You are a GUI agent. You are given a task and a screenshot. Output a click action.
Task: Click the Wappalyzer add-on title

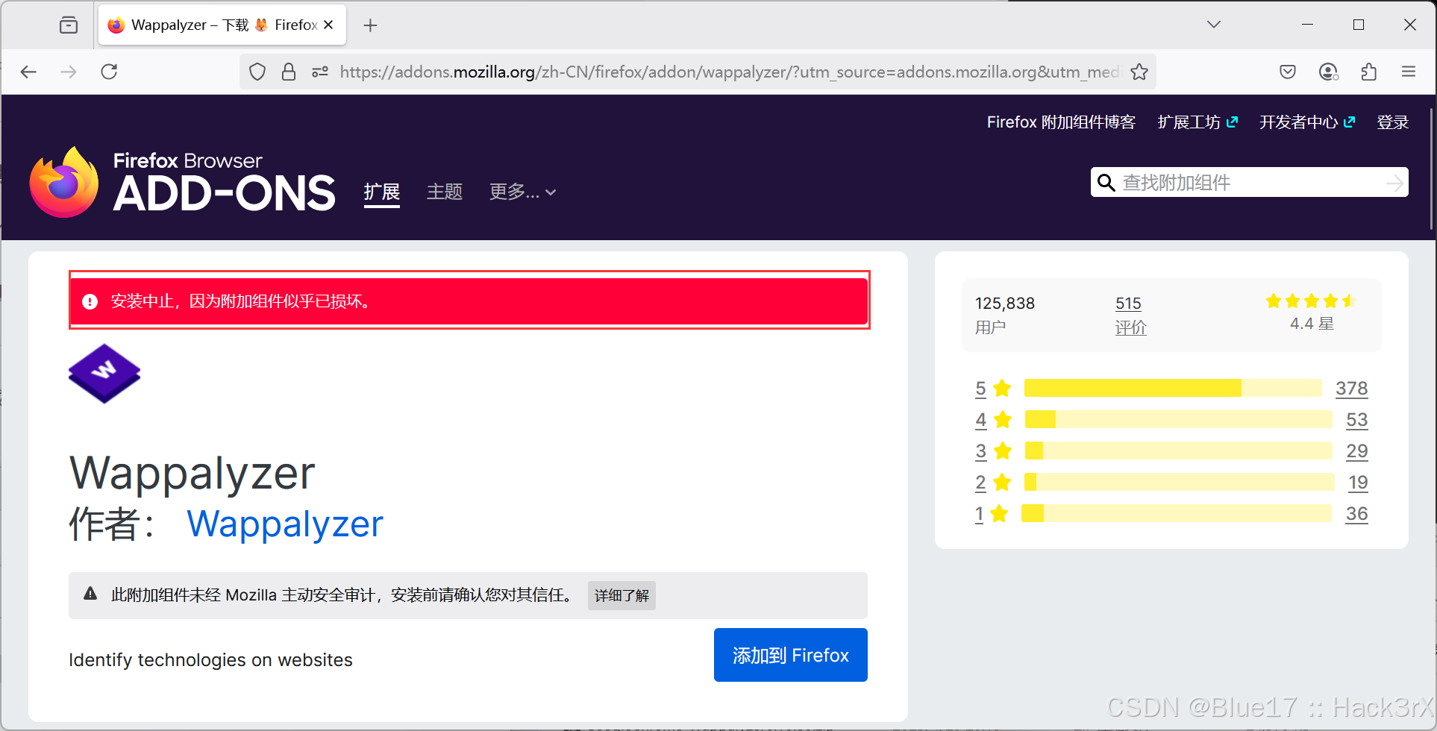tap(192, 473)
